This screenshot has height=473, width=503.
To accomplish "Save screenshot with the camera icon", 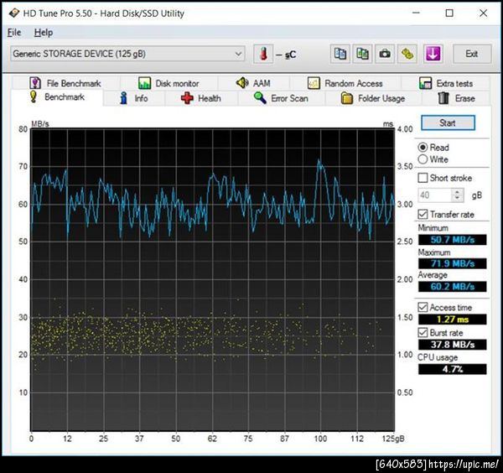I will 385,54.
